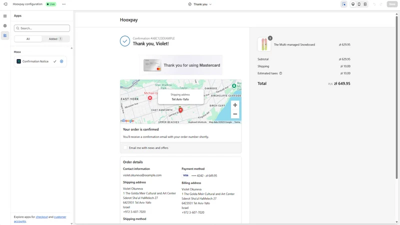The height and width of the screenshot is (225, 400).
Task: Zoom out on the map
Action: pos(235,114)
